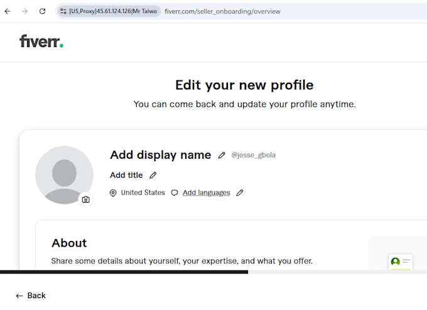This screenshot has width=427, height=310.
Task: Click the URL fiverr.com/seller_onboarding/overview
Action: pyautogui.click(x=222, y=11)
